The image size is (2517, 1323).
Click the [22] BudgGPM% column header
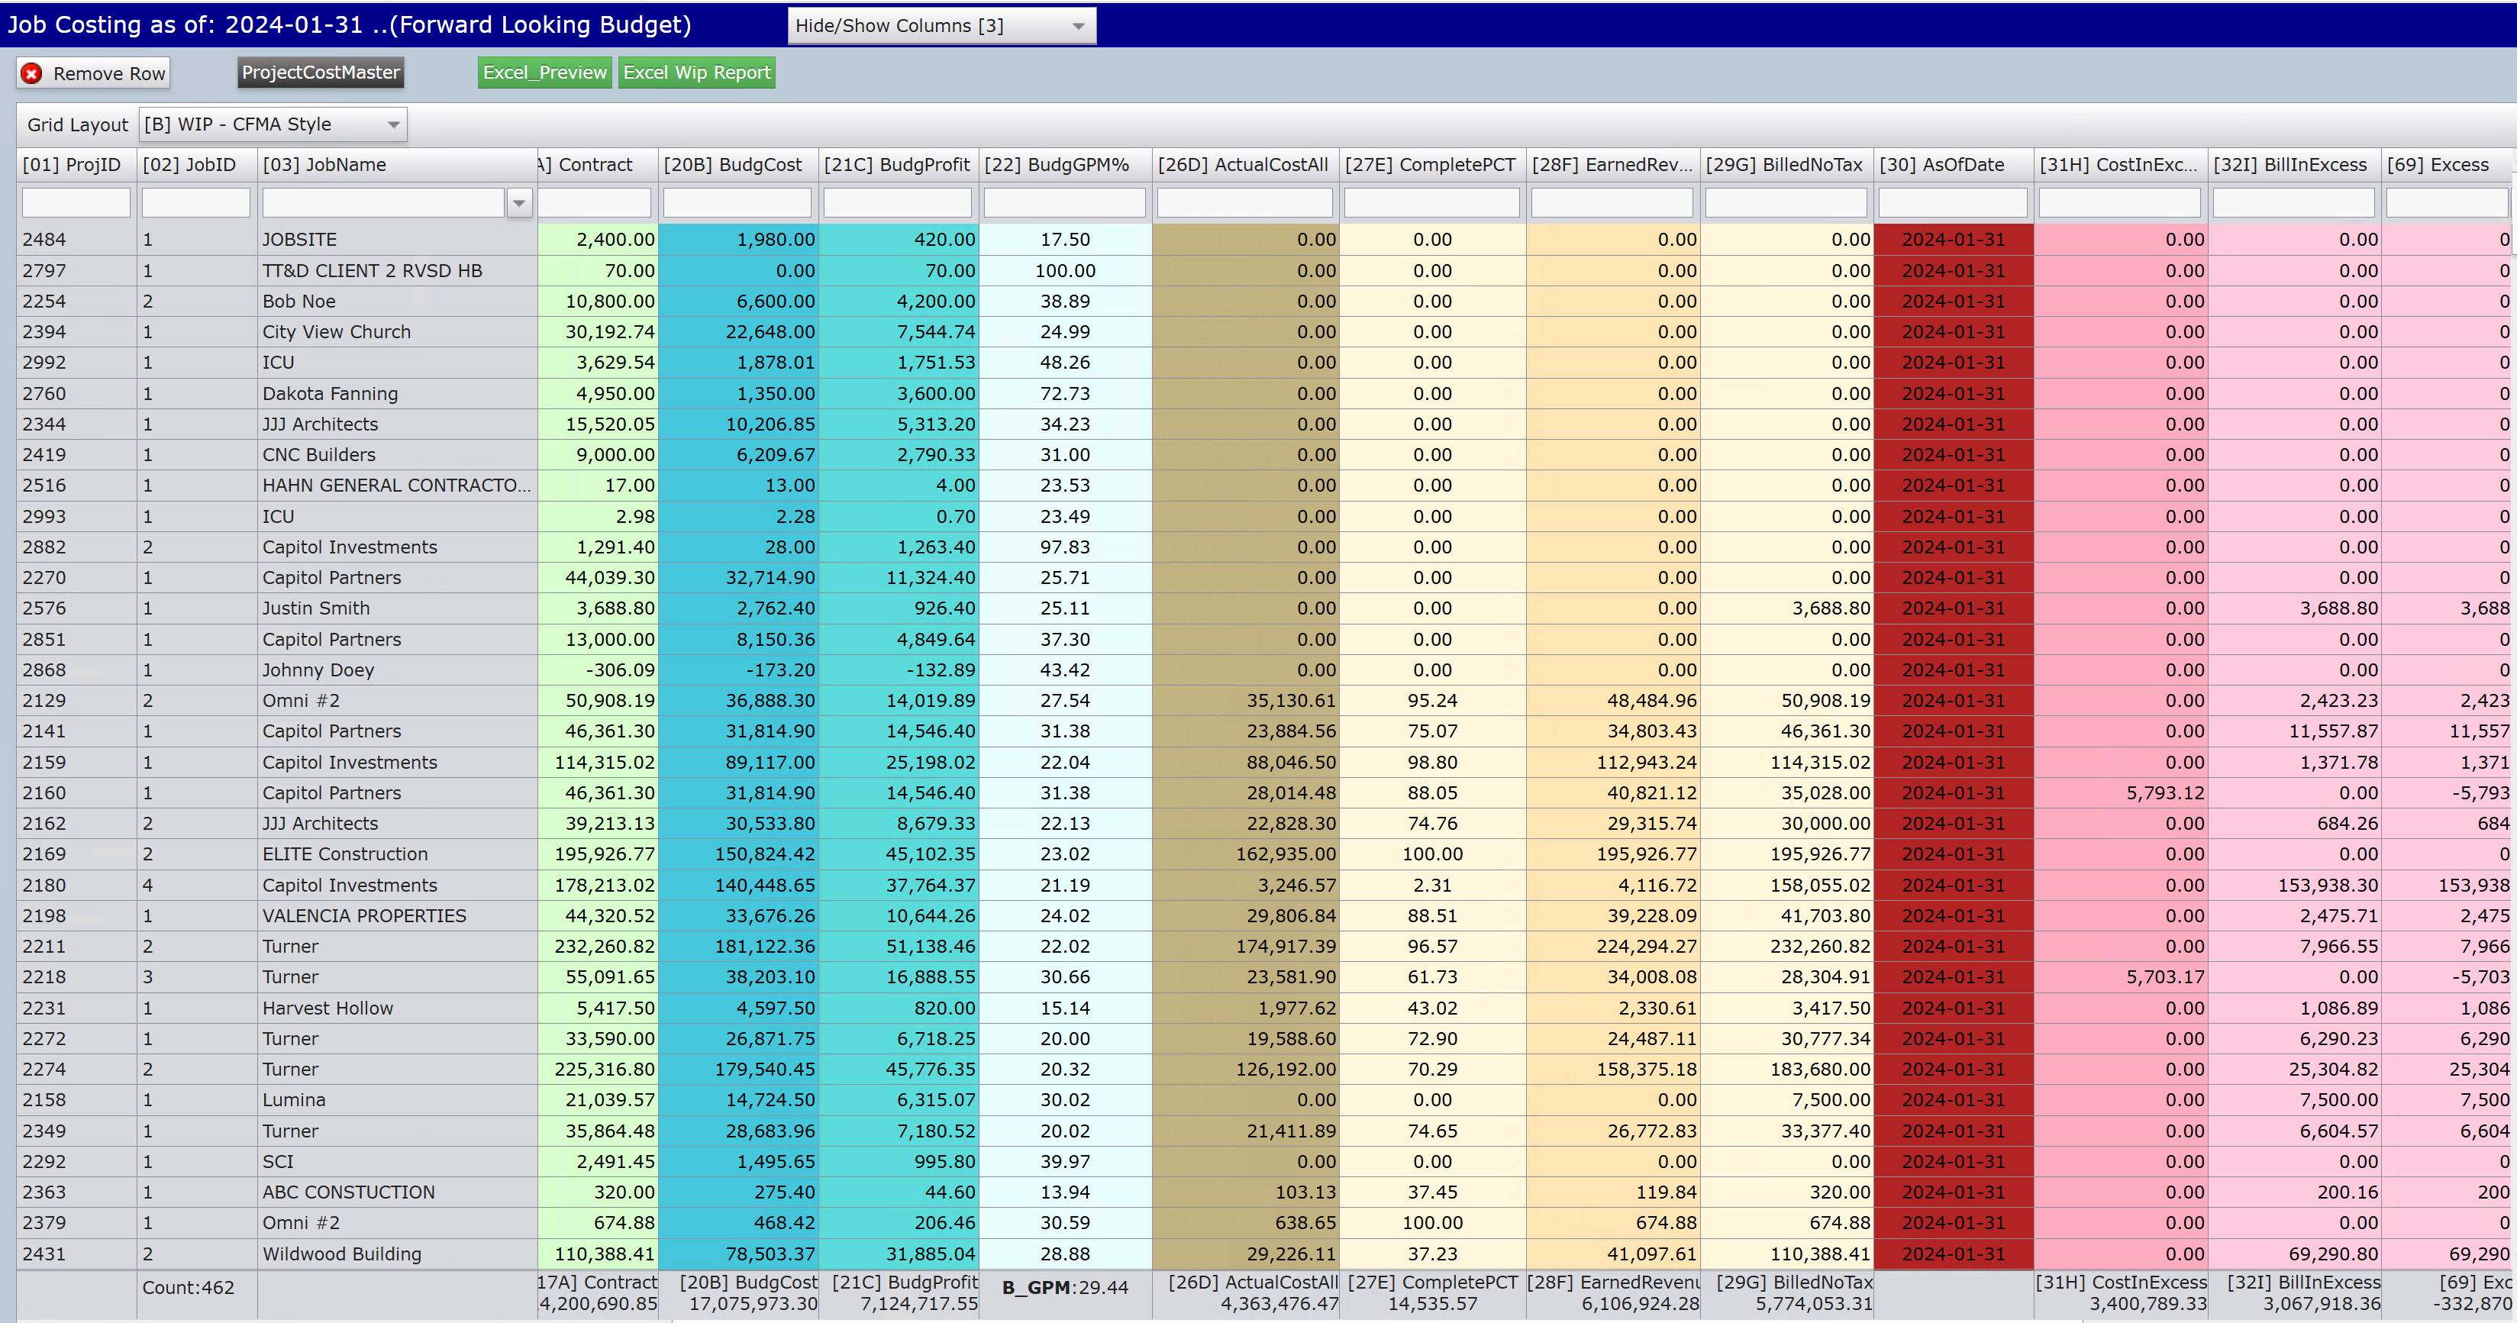click(x=1063, y=164)
